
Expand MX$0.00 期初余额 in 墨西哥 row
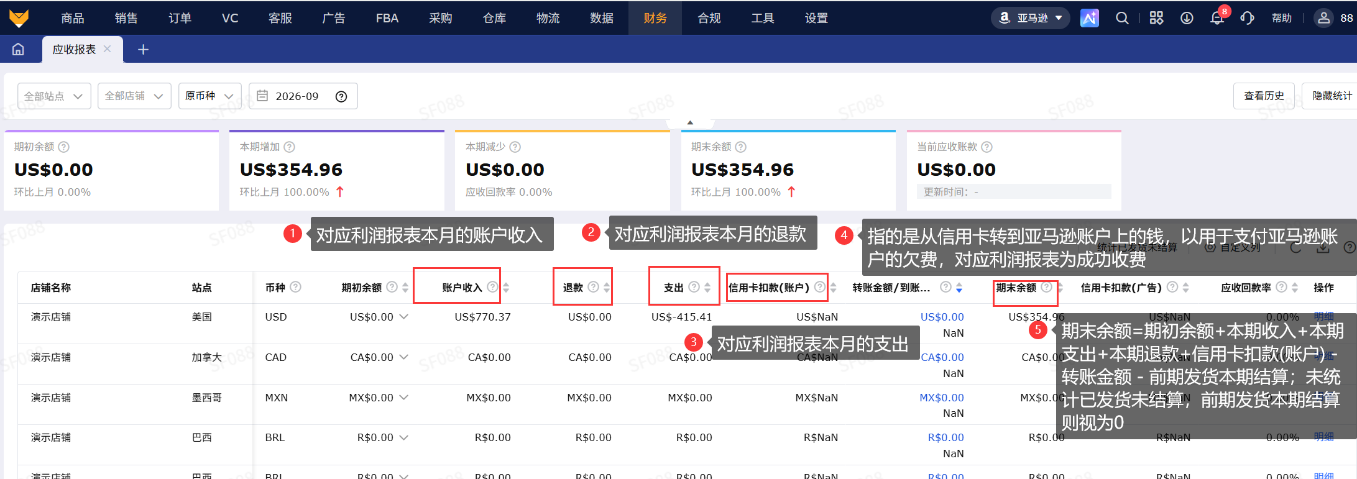pos(404,398)
